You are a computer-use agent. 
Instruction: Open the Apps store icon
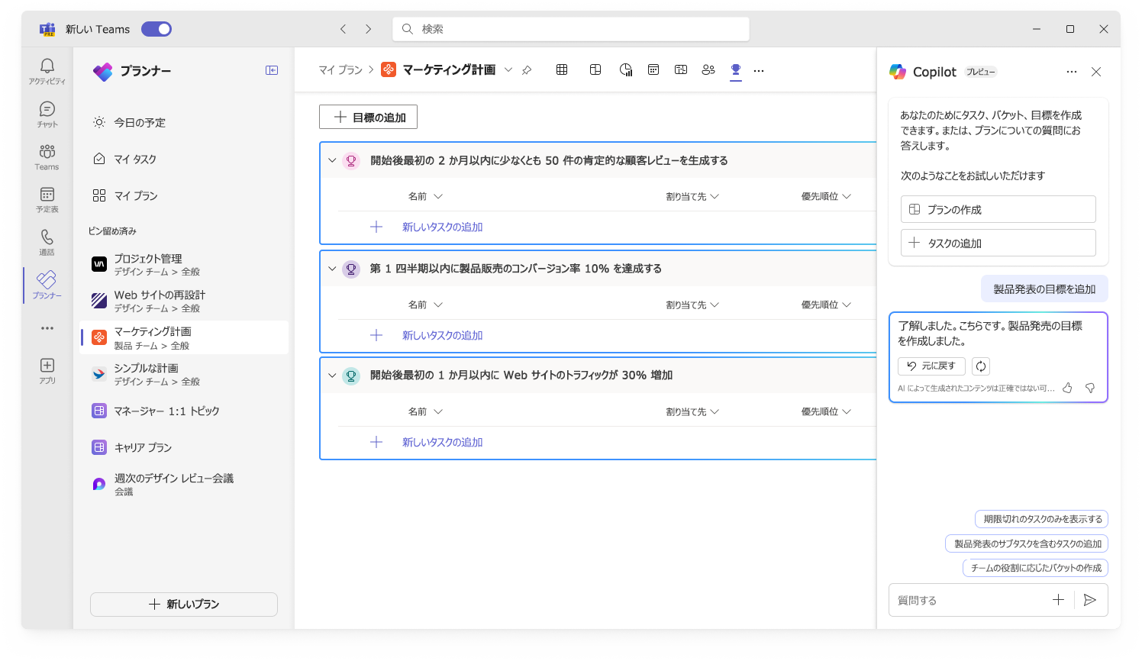[47, 370]
